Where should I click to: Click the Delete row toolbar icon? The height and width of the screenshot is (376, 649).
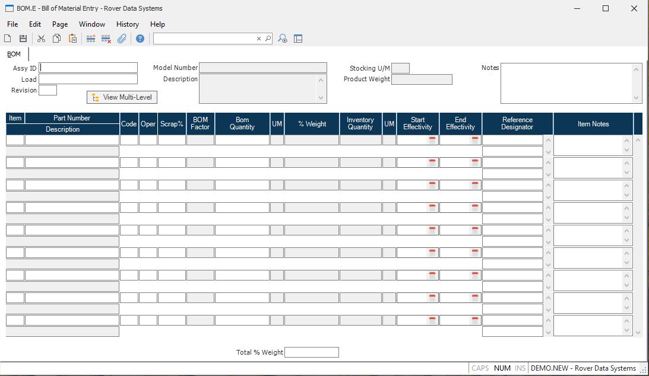coord(106,39)
